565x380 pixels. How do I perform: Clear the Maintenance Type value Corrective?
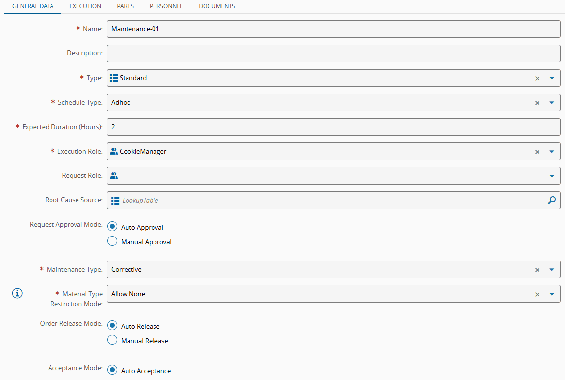[537, 270]
